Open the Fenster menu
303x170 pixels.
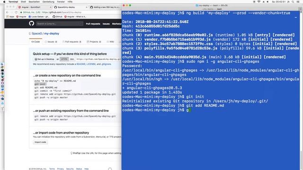tap(61, 1)
